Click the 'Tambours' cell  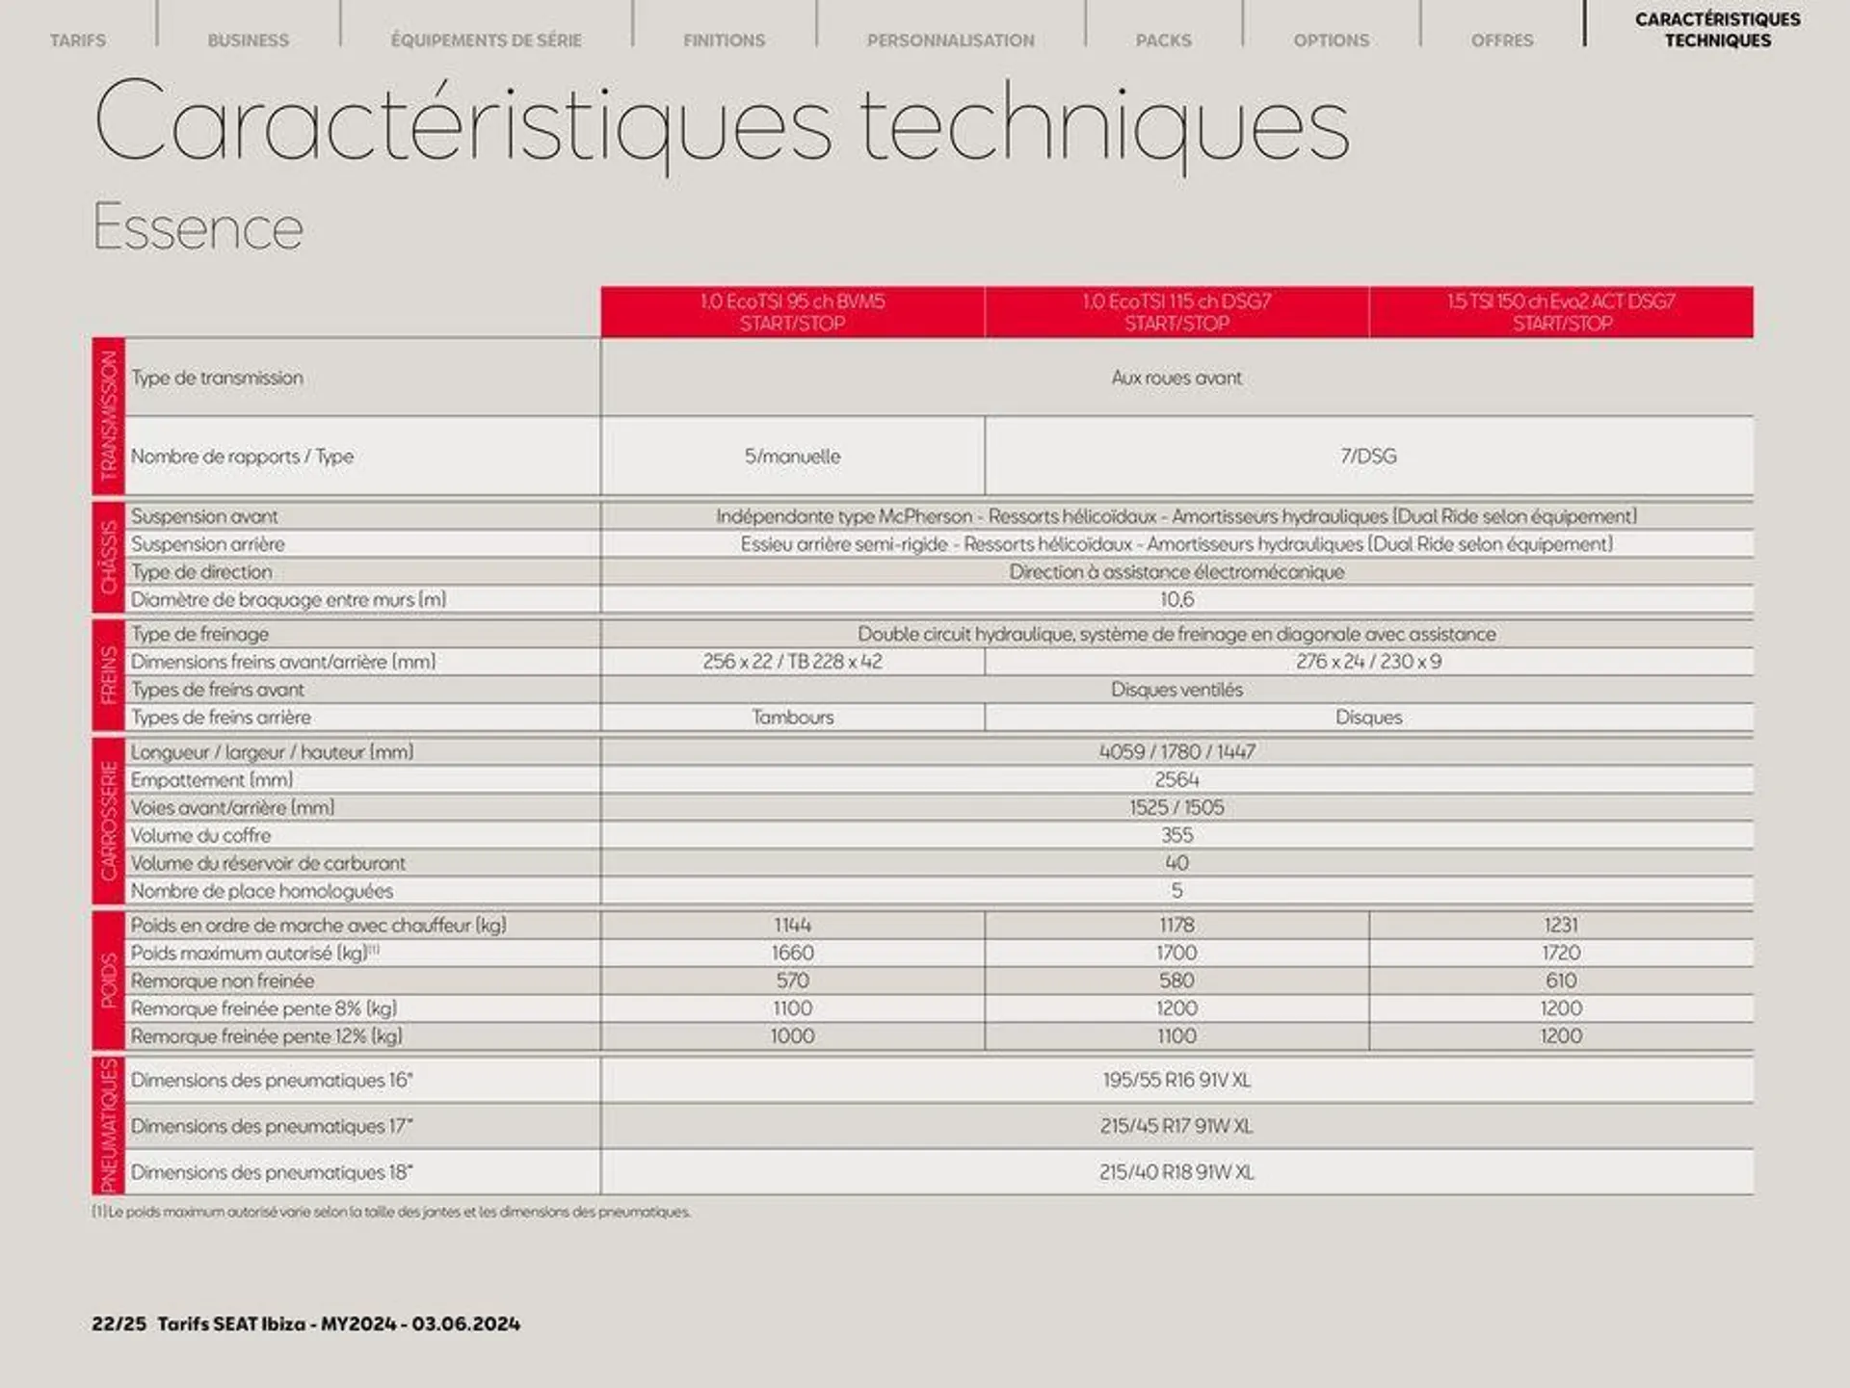pos(792,718)
